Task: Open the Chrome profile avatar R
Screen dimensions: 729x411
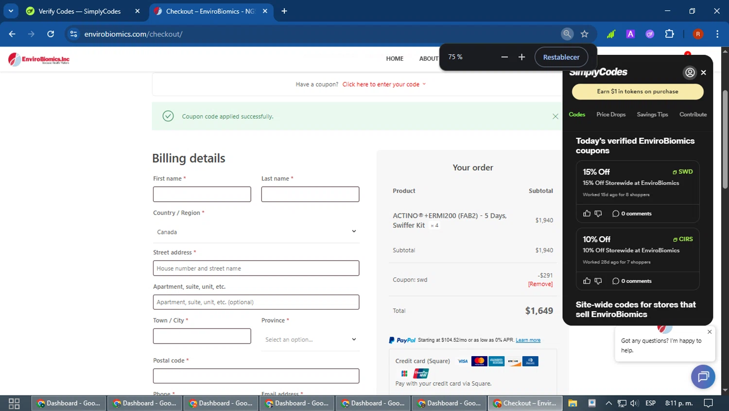Action: click(x=698, y=34)
